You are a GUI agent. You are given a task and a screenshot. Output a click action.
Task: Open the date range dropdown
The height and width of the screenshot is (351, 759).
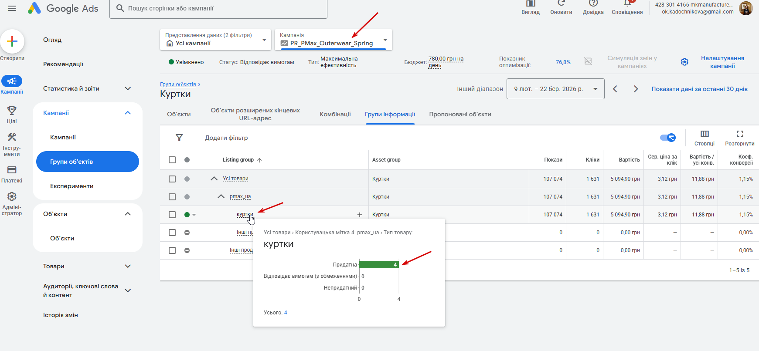(555, 89)
